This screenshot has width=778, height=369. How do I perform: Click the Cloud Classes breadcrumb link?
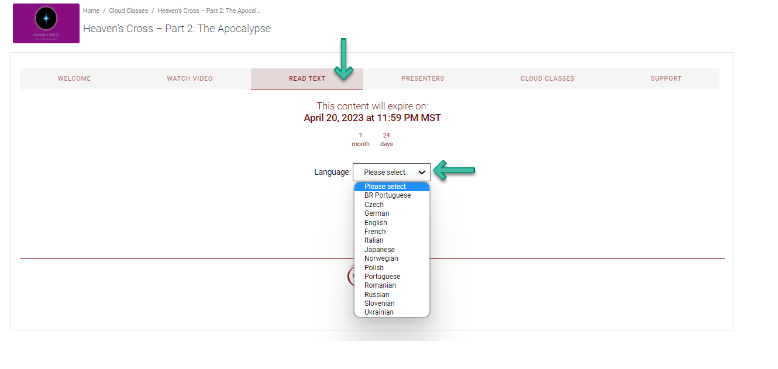[x=128, y=11]
